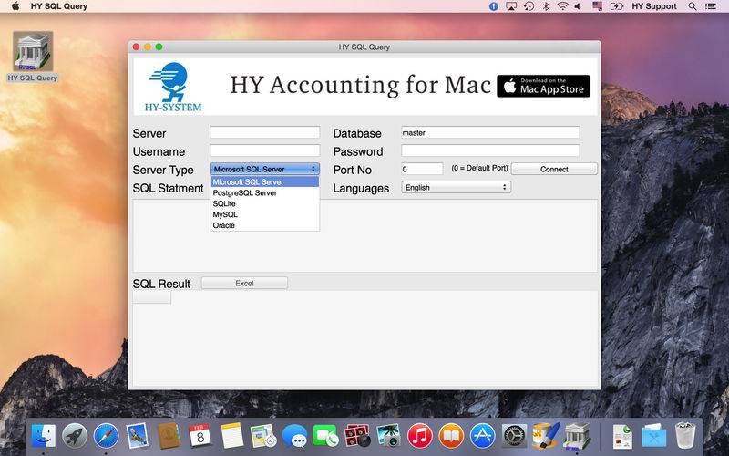Open Calendar showing FEB 8 in dock
The width and height of the screenshot is (729, 456).
[200, 436]
